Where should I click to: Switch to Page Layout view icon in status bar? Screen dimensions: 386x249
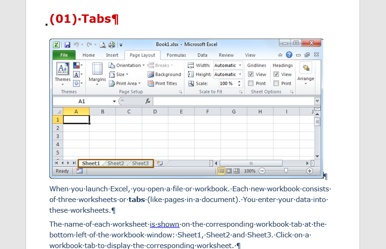(229, 171)
